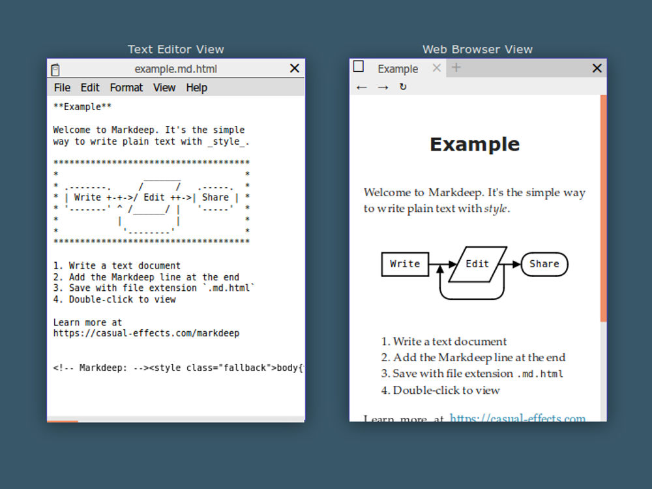Click the **Example** line in the editor
Viewport: 652px width, 489px height.
point(82,107)
